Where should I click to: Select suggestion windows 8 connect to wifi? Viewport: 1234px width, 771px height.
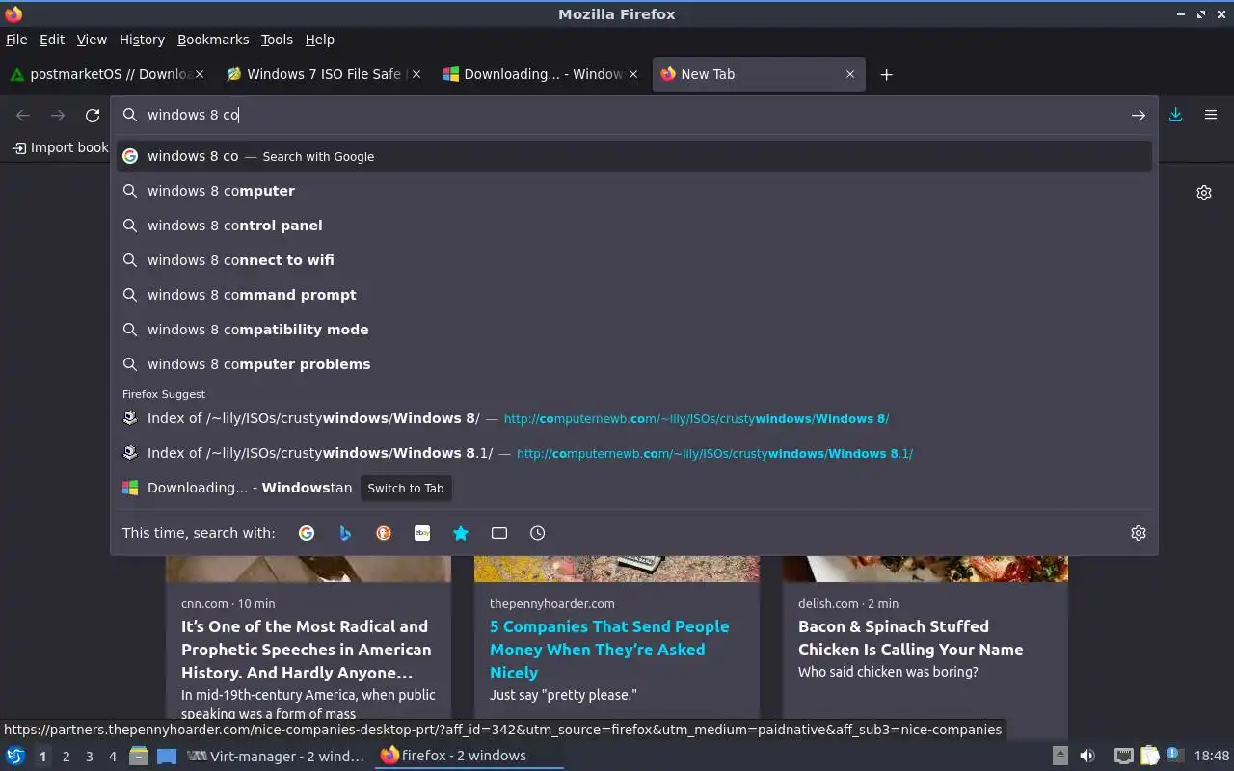pyautogui.click(x=634, y=260)
